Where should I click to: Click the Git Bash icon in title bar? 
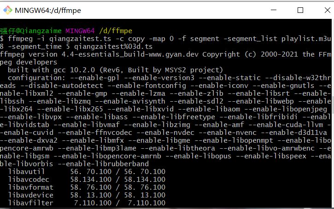[x=8, y=10]
